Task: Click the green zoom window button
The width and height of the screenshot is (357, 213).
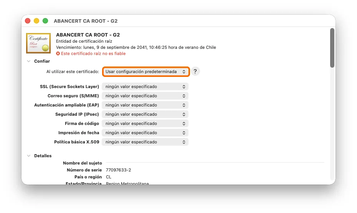Action: (45, 21)
